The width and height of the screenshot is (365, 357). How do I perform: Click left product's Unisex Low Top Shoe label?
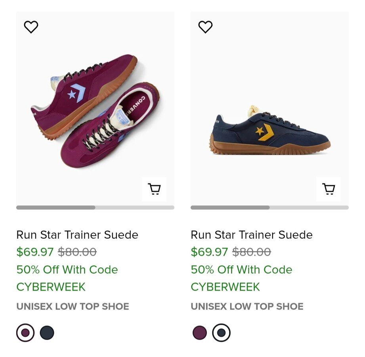click(x=73, y=307)
